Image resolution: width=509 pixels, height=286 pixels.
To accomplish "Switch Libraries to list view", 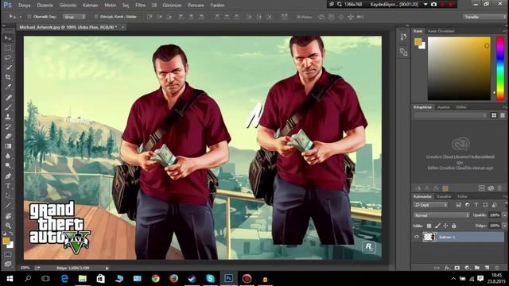I will tap(502, 115).
